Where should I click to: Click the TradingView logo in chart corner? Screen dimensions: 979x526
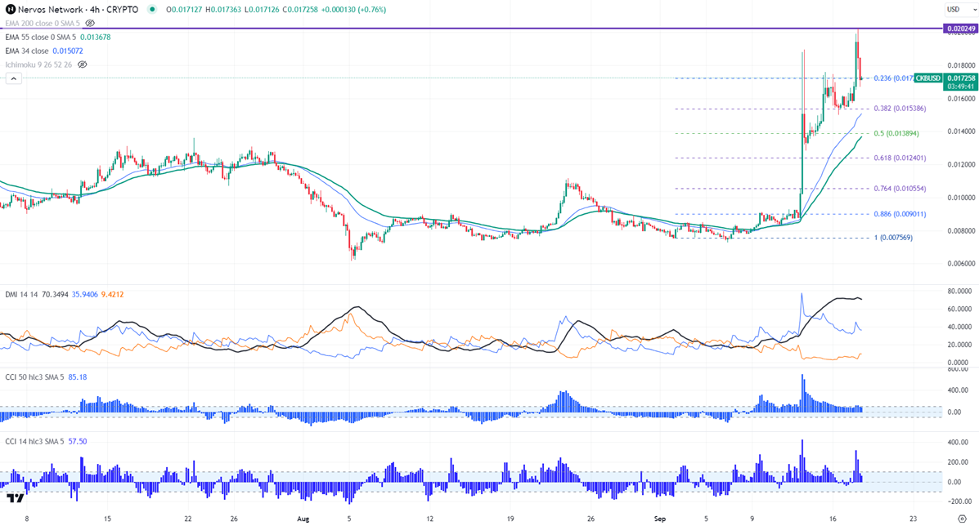click(16, 498)
